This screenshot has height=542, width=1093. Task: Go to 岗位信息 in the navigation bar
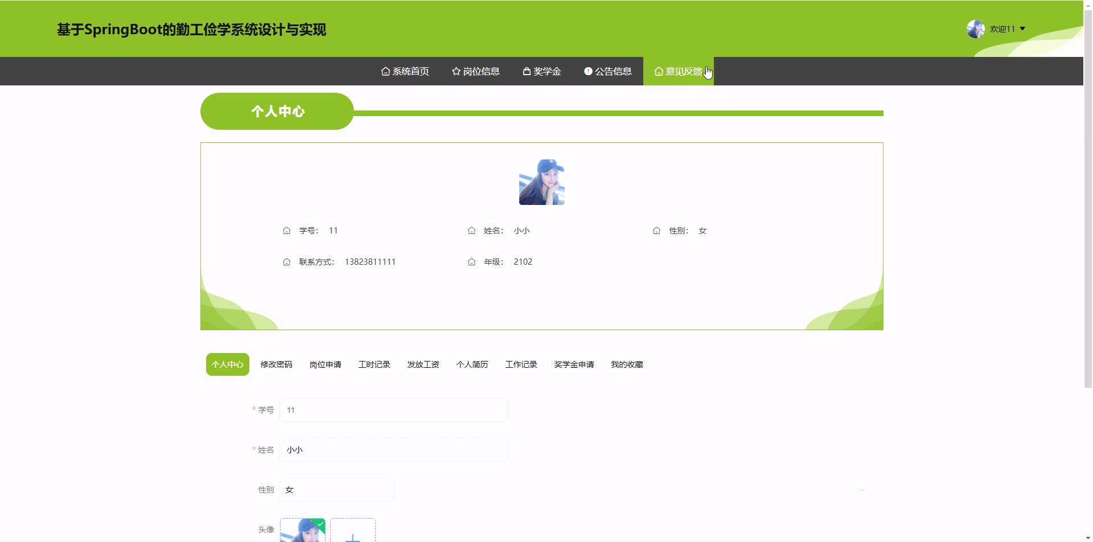click(x=475, y=71)
